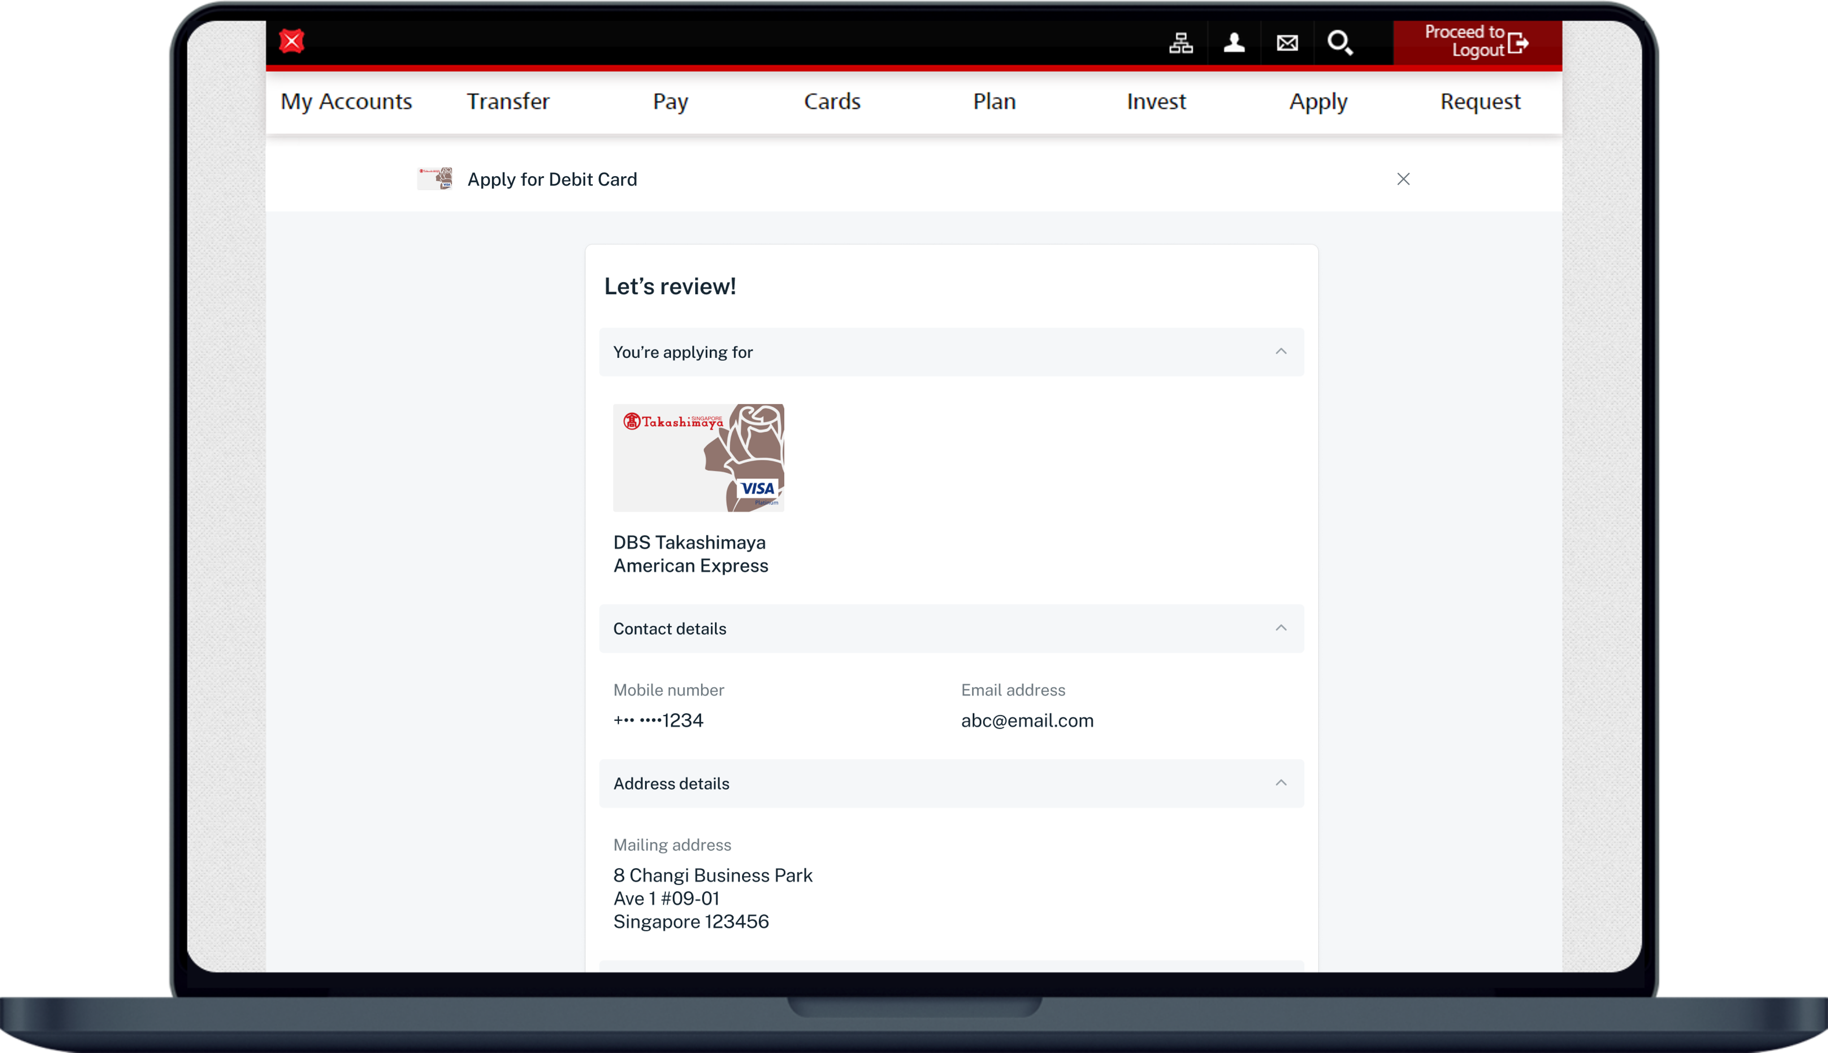Open the Apply menu
Screen dimensions: 1828x1053
click(x=1318, y=101)
